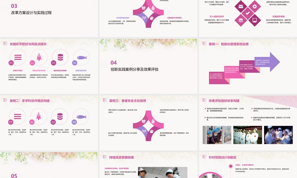This screenshot has width=297, height=178.
Task: Click the dollar icon on the top star shape
Action: [153, 8]
